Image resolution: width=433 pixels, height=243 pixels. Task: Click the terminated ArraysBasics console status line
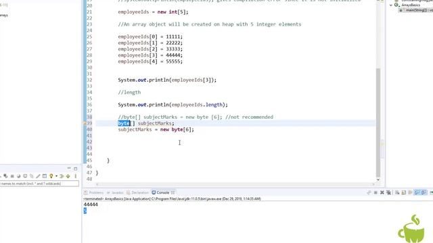tap(172, 198)
